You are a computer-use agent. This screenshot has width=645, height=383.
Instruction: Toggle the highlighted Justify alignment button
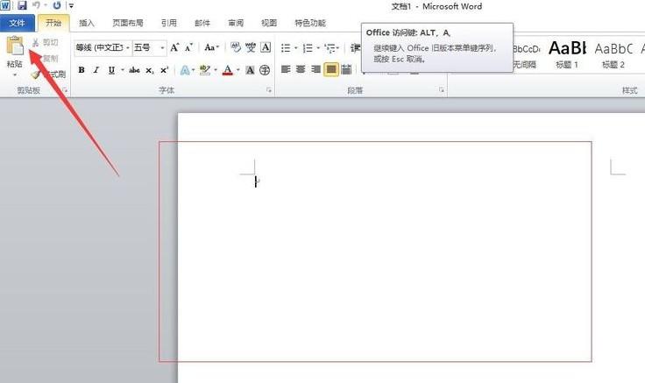(x=331, y=69)
